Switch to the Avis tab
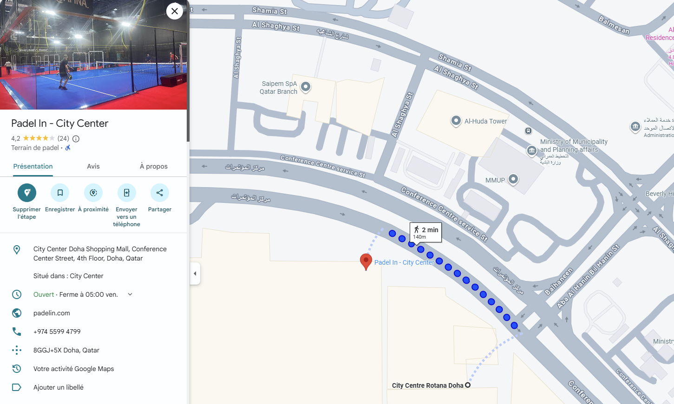The image size is (674, 404). [93, 166]
